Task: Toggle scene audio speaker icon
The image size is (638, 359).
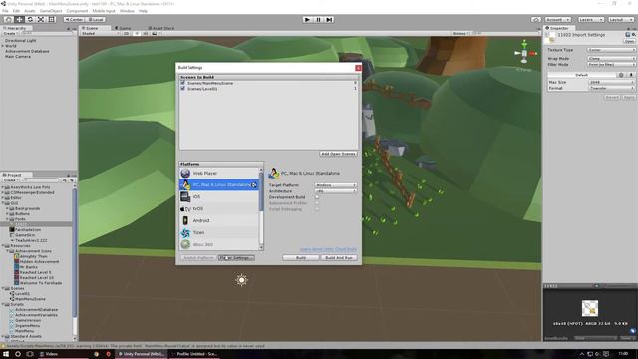Action: tap(146, 33)
